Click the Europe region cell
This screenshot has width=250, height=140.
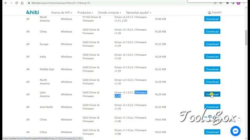coord(44,44)
